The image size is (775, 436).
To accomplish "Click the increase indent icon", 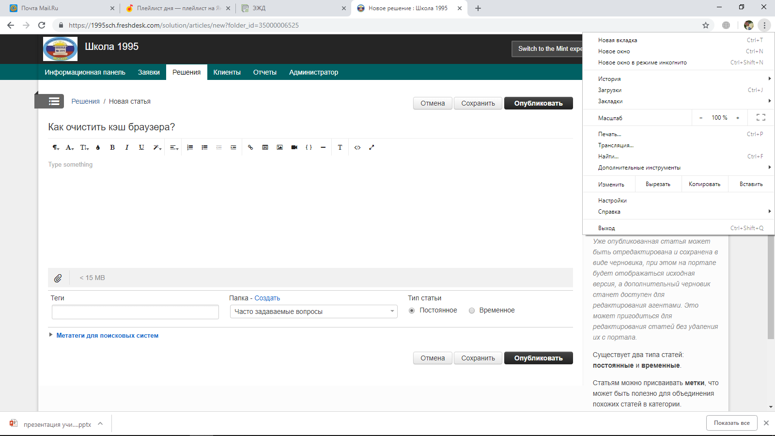I will [233, 147].
